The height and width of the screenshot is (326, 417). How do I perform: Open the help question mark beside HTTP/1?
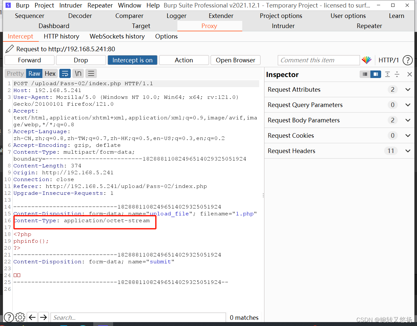408,60
